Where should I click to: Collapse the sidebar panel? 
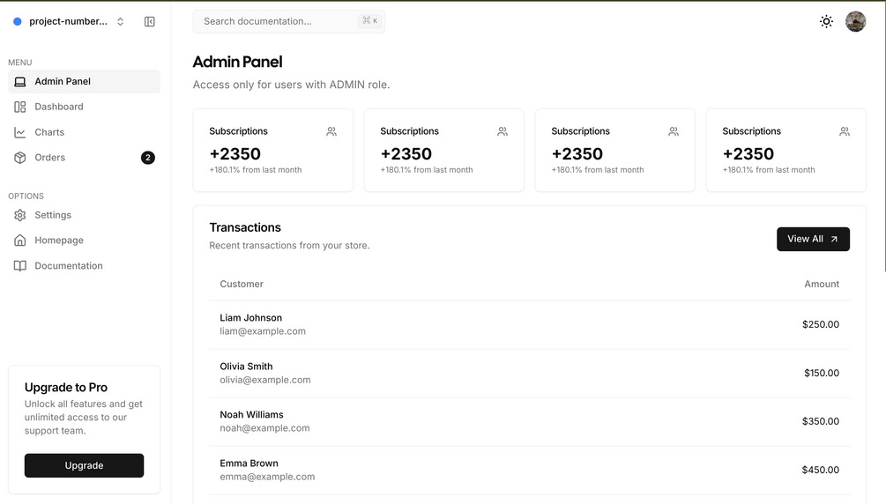pyautogui.click(x=150, y=21)
